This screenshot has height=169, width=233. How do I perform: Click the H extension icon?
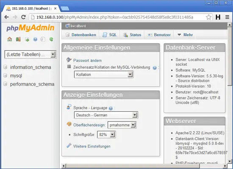(x=218, y=17)
